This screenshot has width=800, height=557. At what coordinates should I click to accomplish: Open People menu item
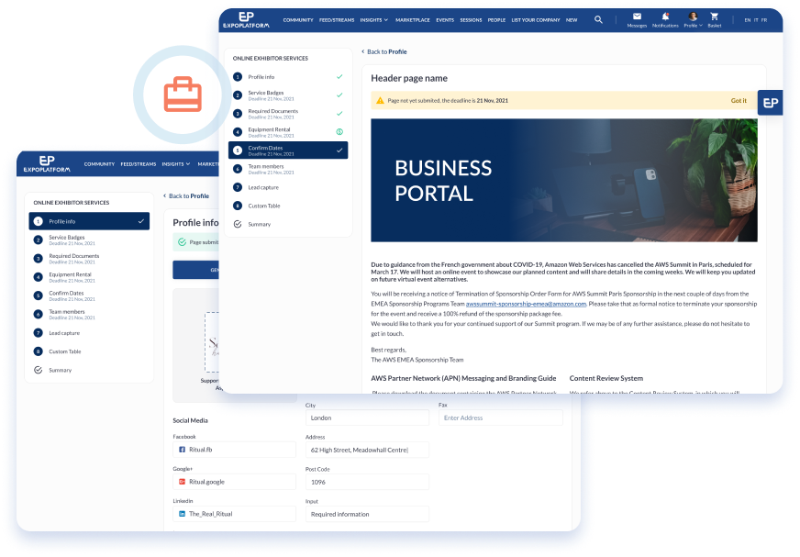496,20
